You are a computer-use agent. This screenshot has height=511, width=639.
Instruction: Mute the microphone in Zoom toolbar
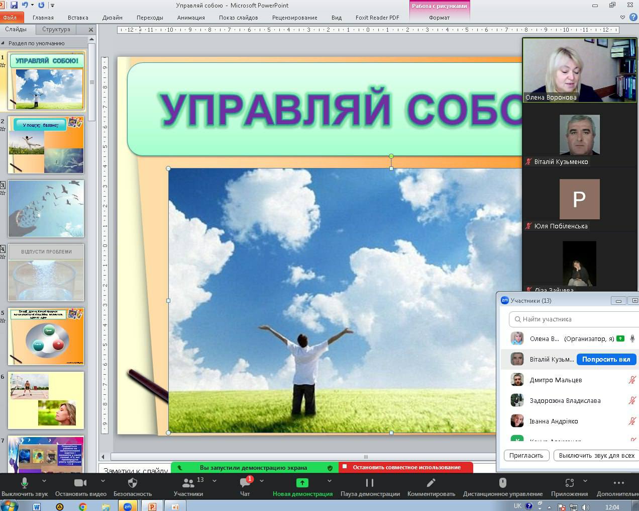tap(24, 483)
